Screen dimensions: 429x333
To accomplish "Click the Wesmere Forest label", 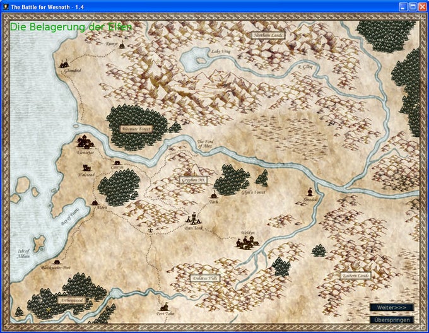I will pyautogui.click(x=136, y=129).
